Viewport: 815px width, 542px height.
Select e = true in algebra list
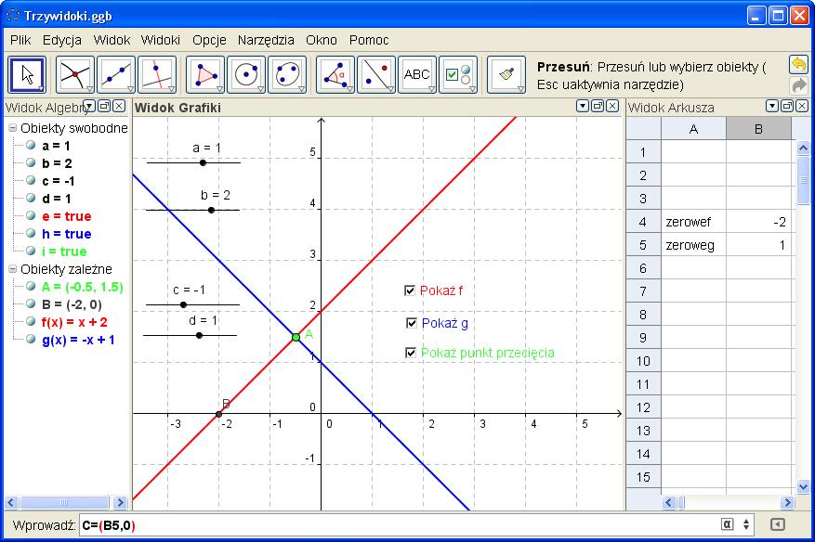67,216
